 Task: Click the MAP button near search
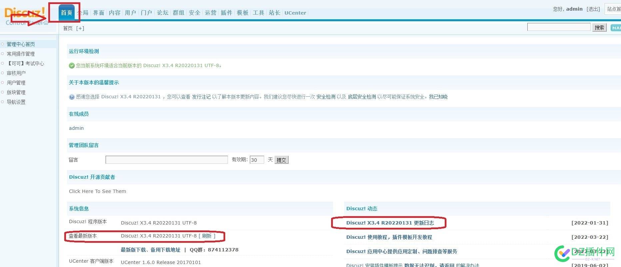pyautogui.click(x=616, y=28)
